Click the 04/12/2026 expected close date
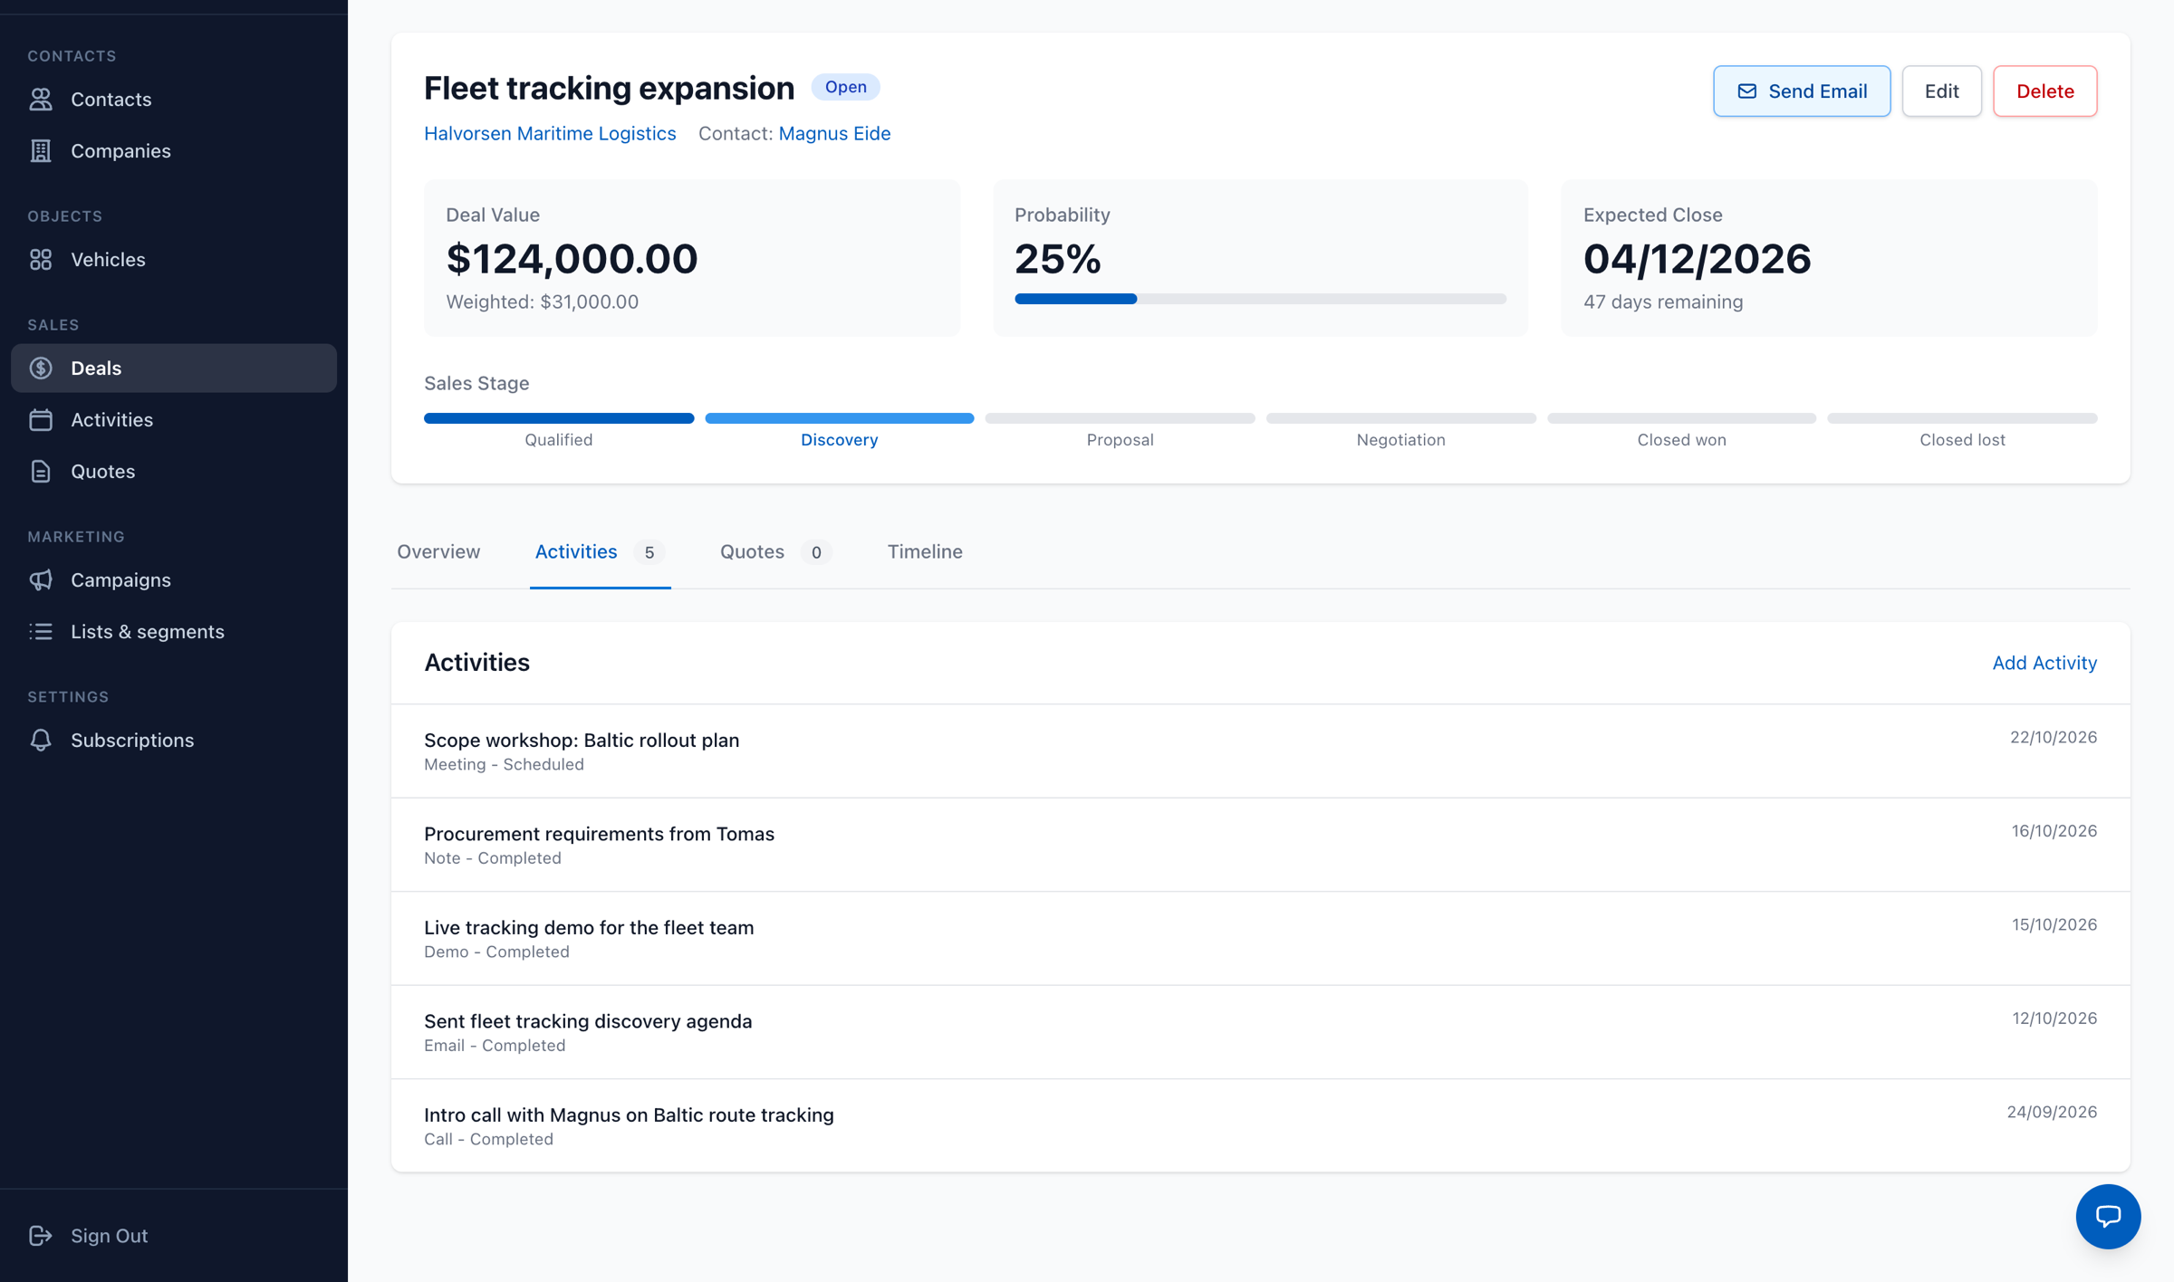This screenshot has height=1282, width=2174. coord(1697,259)
